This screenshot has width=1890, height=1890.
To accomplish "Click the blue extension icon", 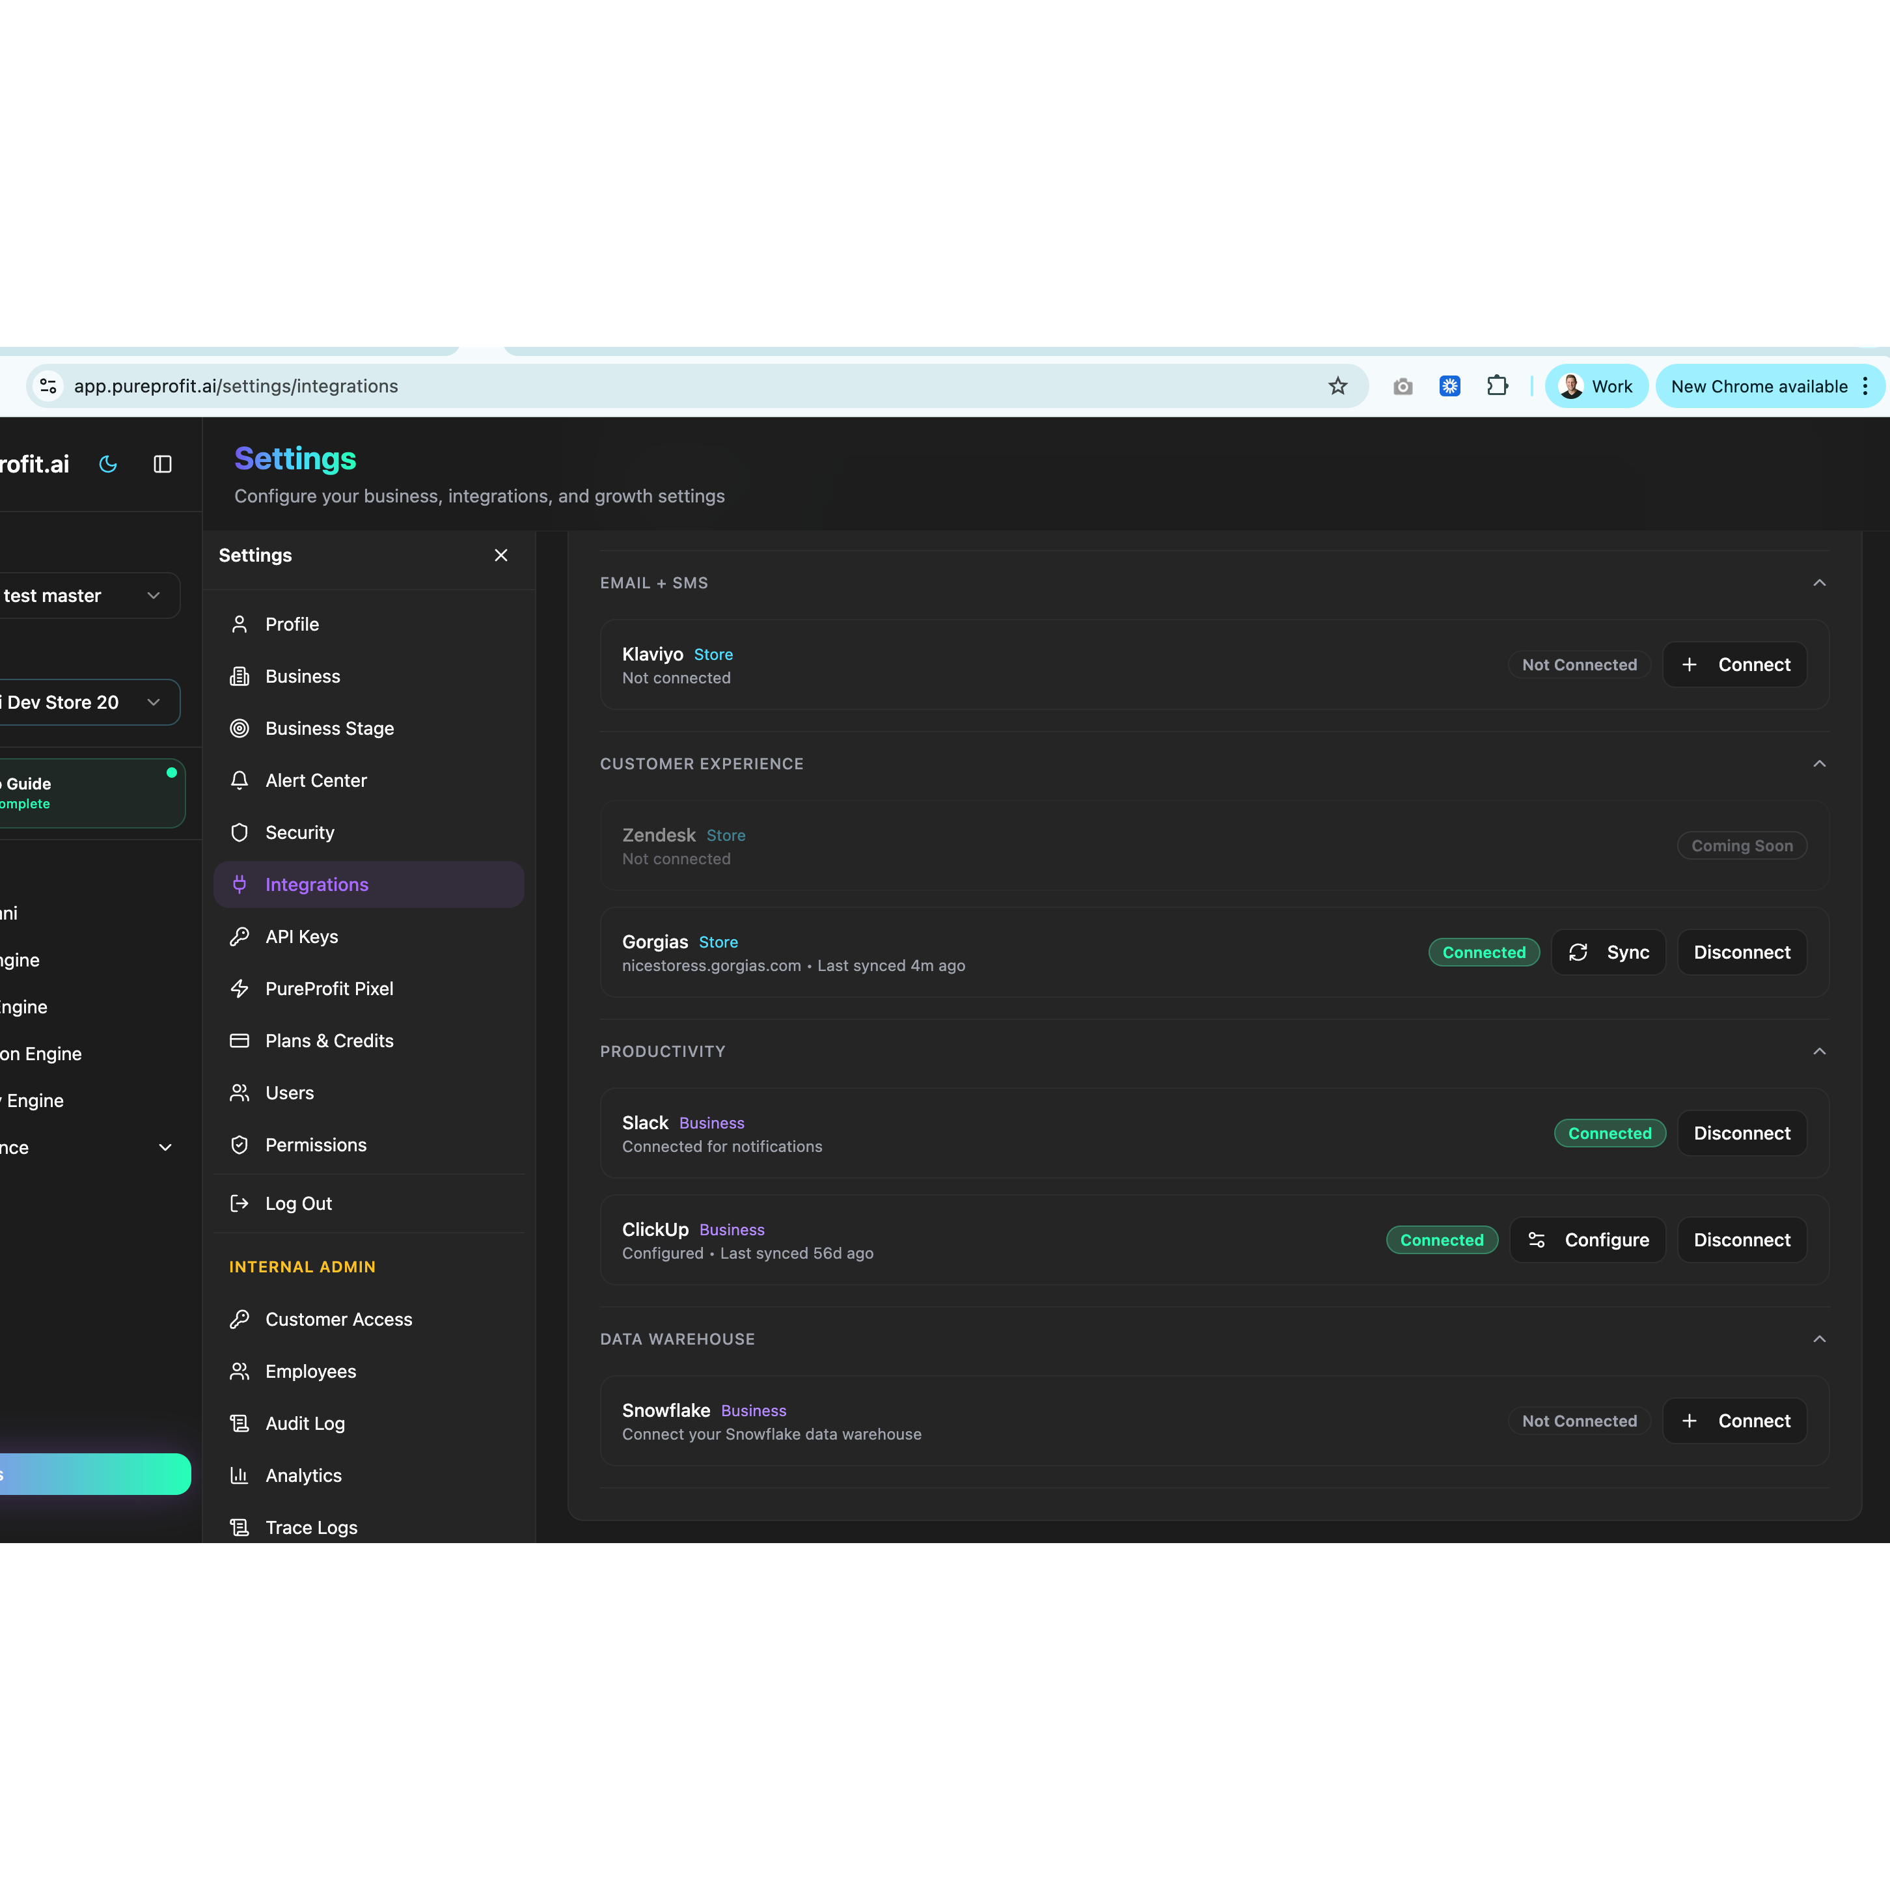I will point(1450,387).
